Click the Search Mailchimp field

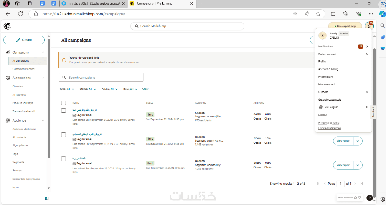click(187, 26)
